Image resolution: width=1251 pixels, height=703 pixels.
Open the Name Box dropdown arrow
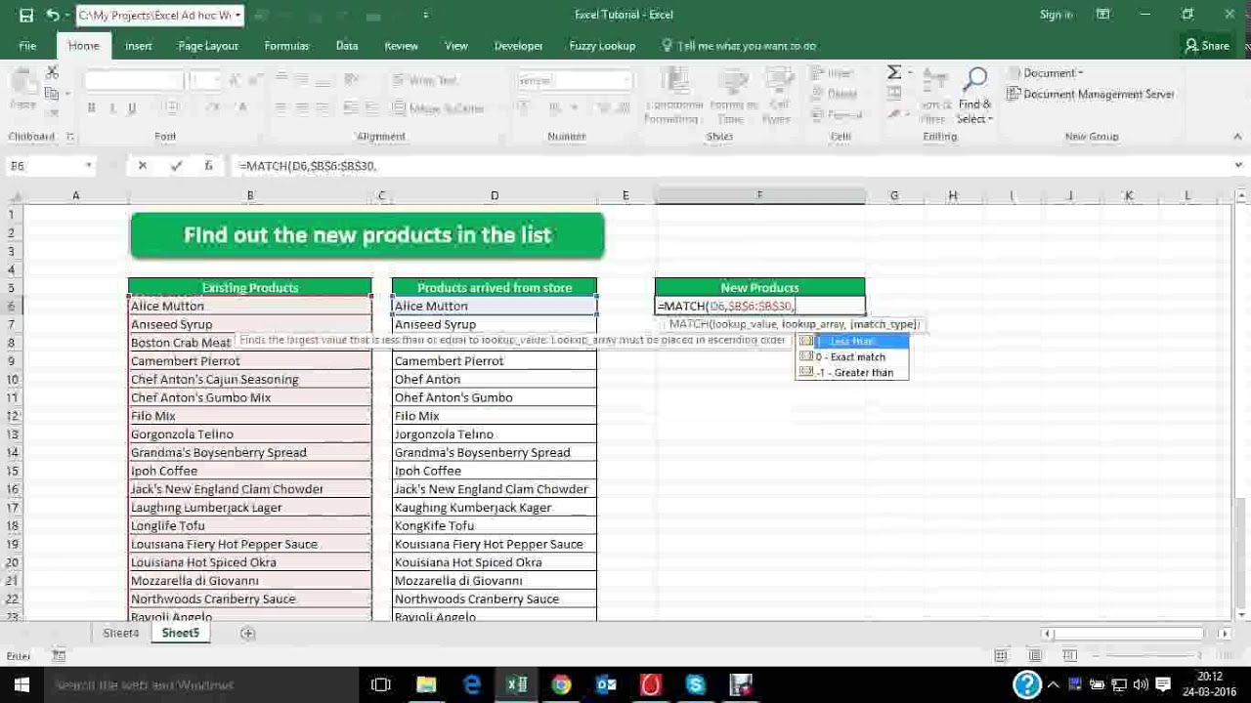click(x=88, y=166)
